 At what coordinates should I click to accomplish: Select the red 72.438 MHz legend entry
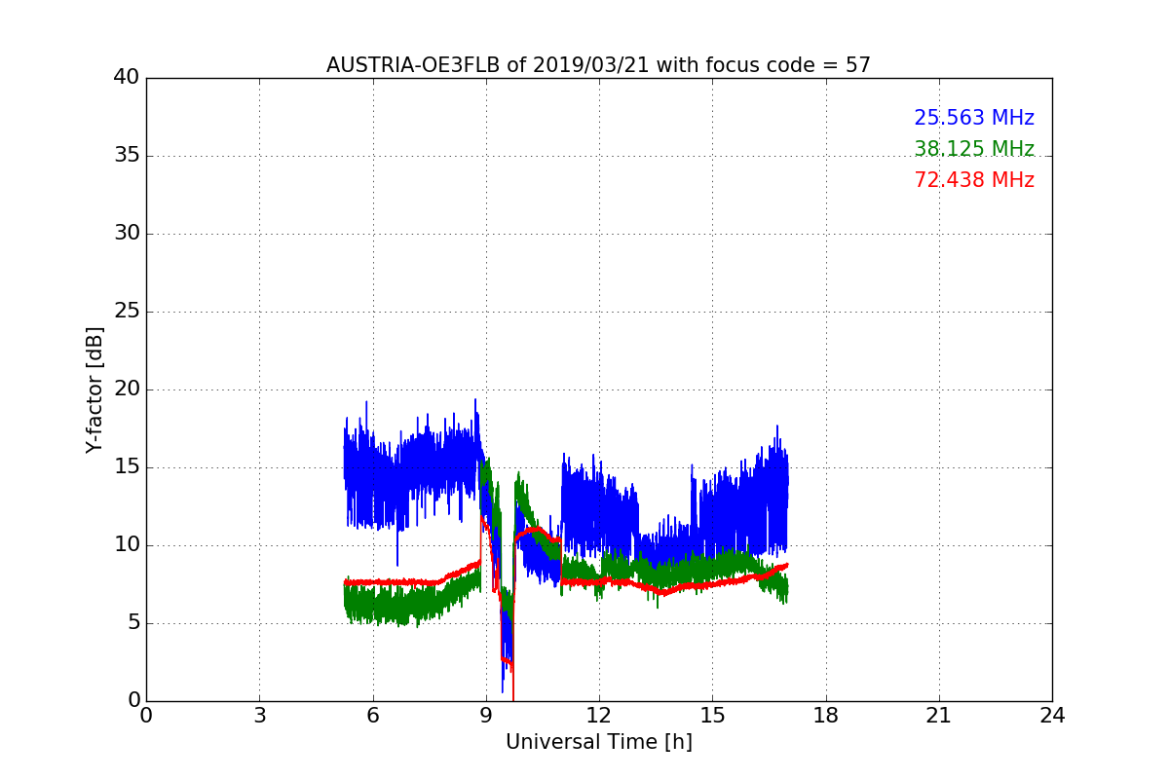(974, 180)
